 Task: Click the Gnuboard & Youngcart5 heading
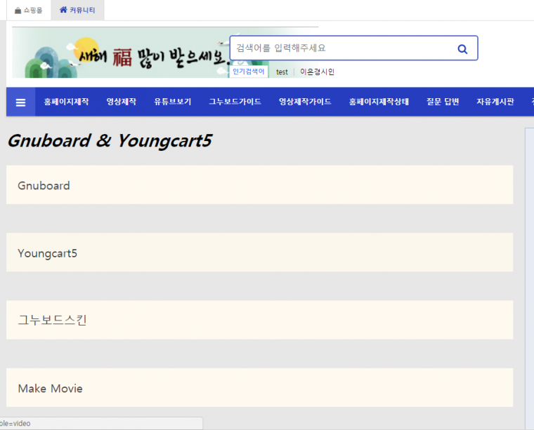[x=110, y=141]
